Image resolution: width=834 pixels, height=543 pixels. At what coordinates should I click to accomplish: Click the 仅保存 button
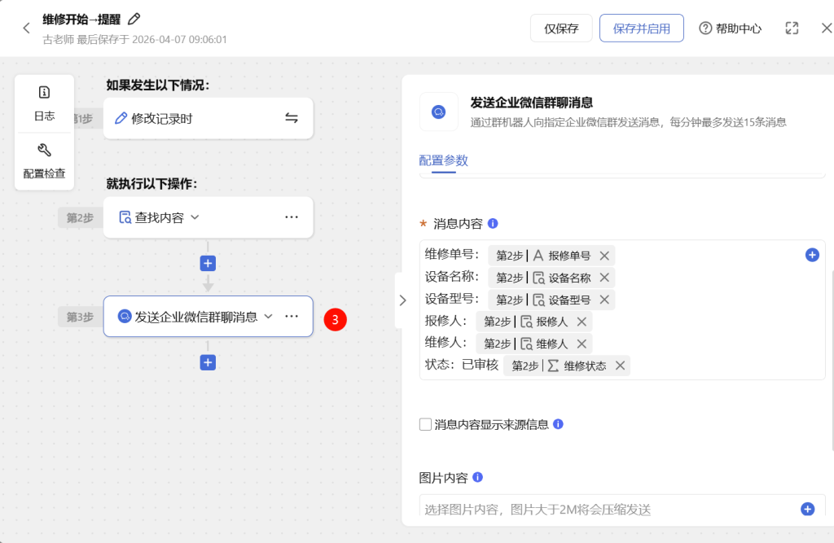(561, 28)
